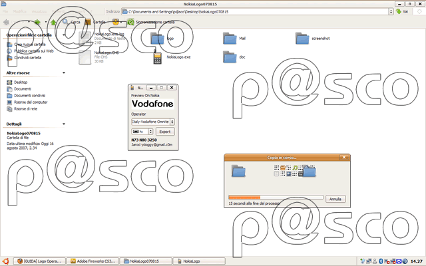Open the Preferiti menu

(58, 11)
